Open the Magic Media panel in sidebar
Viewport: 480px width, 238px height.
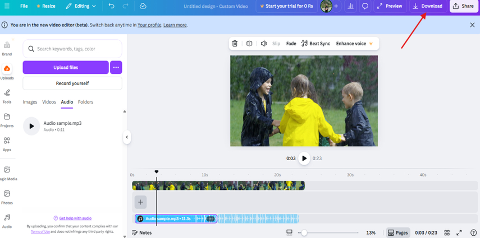(7, 174)
